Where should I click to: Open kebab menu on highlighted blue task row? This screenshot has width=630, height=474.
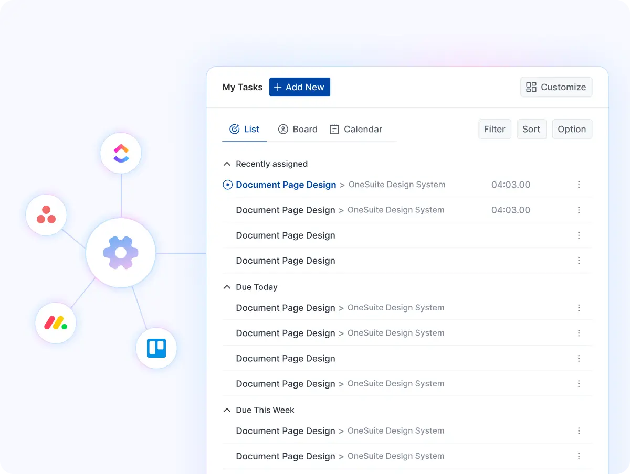[579, 185]
